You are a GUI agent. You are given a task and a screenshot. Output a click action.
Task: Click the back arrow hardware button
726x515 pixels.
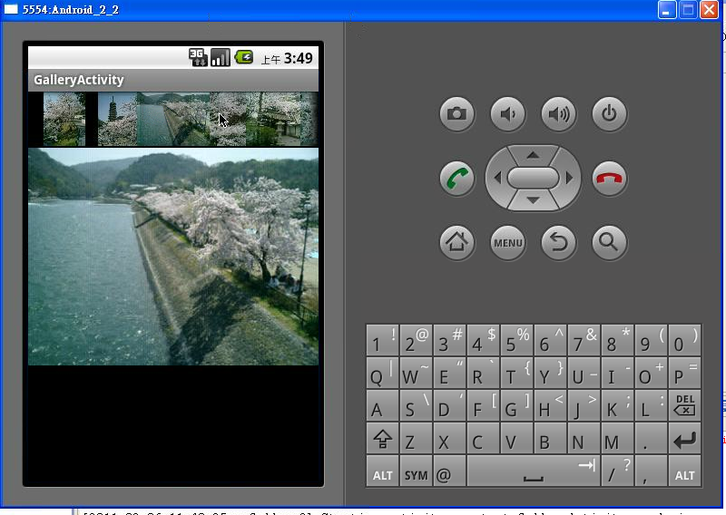click(x=559, y=242)
